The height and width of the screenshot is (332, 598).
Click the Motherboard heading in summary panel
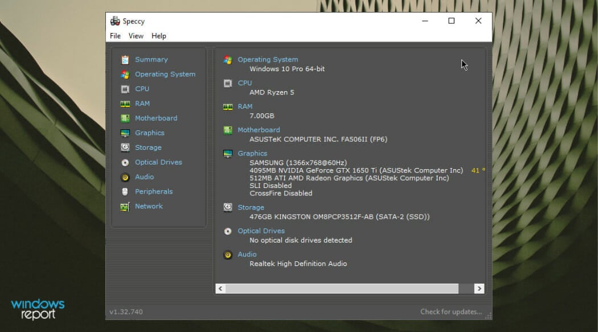click(259, 130)
